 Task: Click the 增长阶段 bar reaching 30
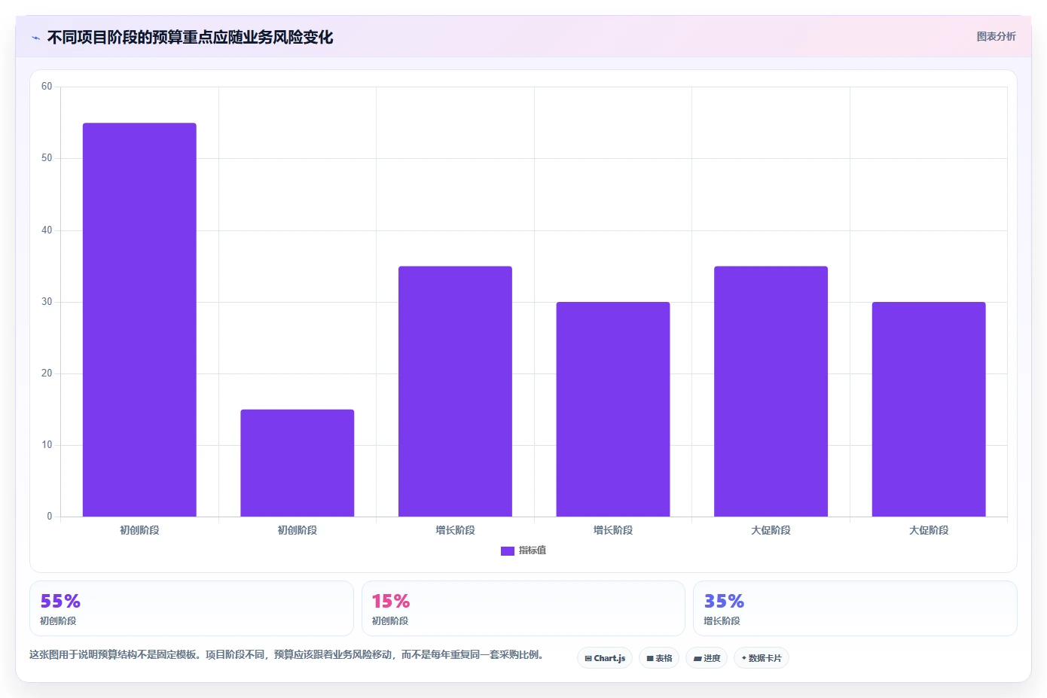click(613, 409)
